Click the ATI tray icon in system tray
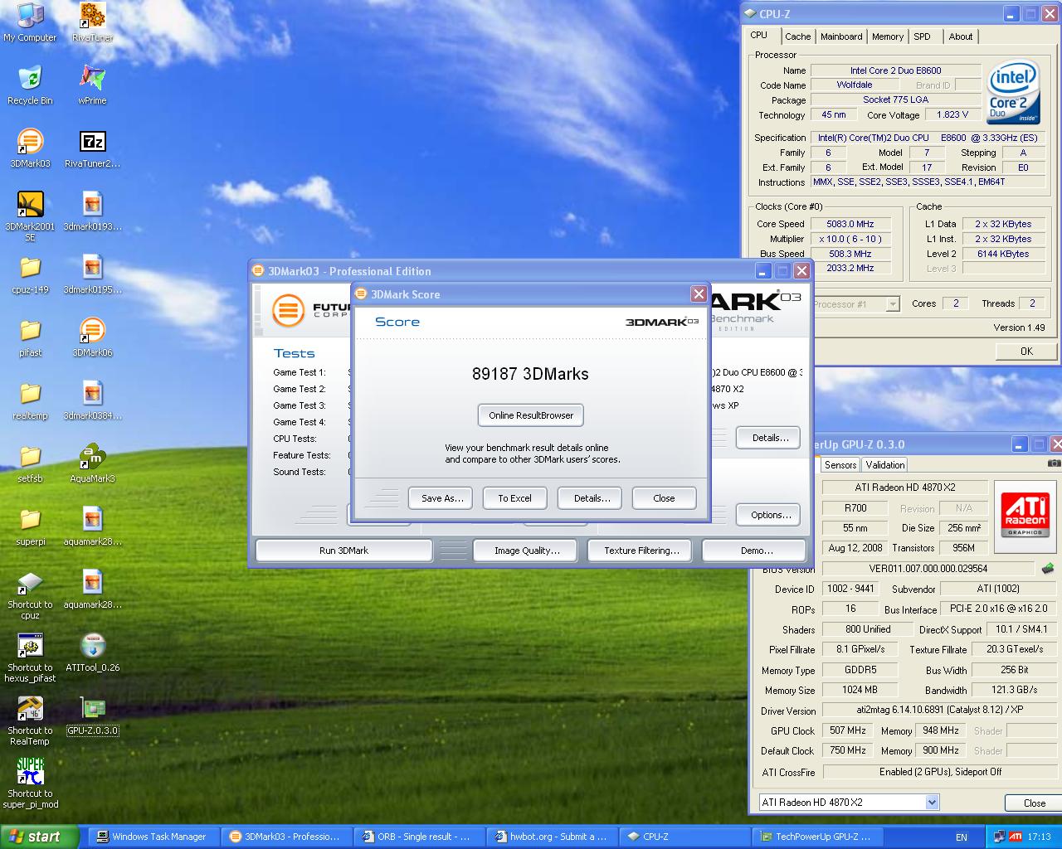 click(1016, 837)
